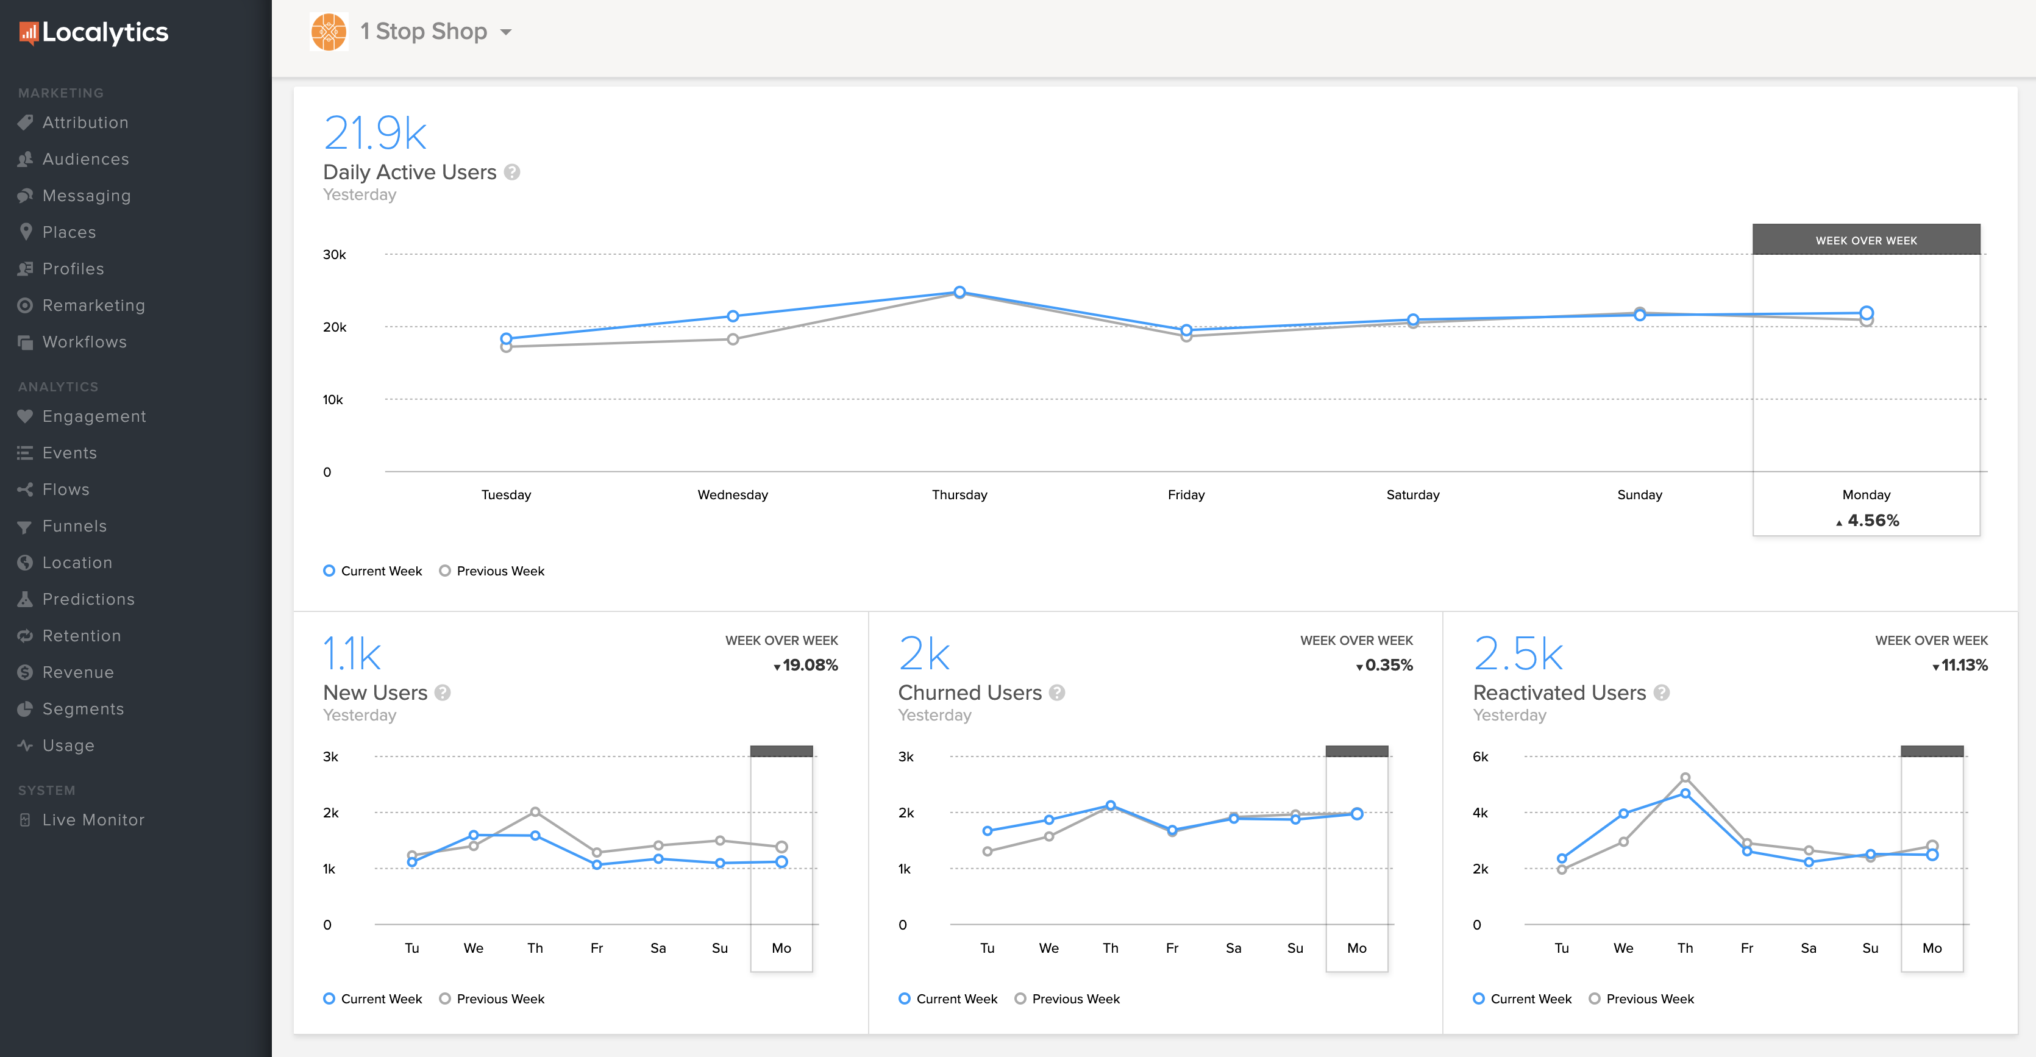Toggle Current Week series in Daily Active Users legend
Viewport: 2036px width, 1057px height.
pos(373,571)
